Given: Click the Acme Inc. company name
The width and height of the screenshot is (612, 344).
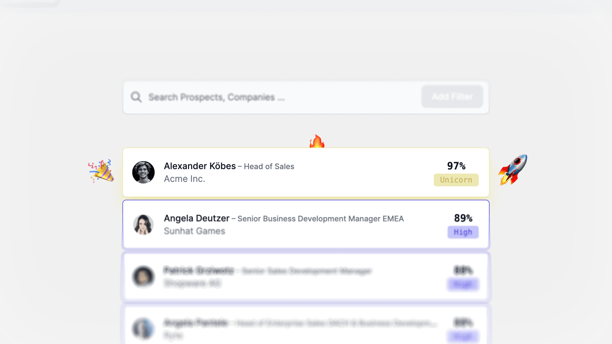Looking at the screenshot, I should [x=185, y=179].
